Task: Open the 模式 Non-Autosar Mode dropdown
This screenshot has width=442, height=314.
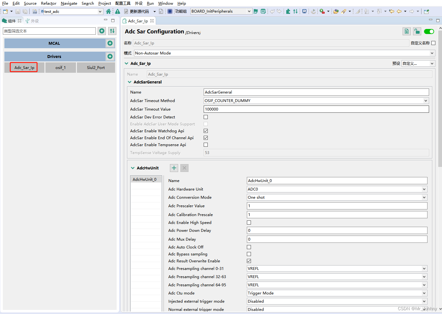Action: (x=285, y=53)
